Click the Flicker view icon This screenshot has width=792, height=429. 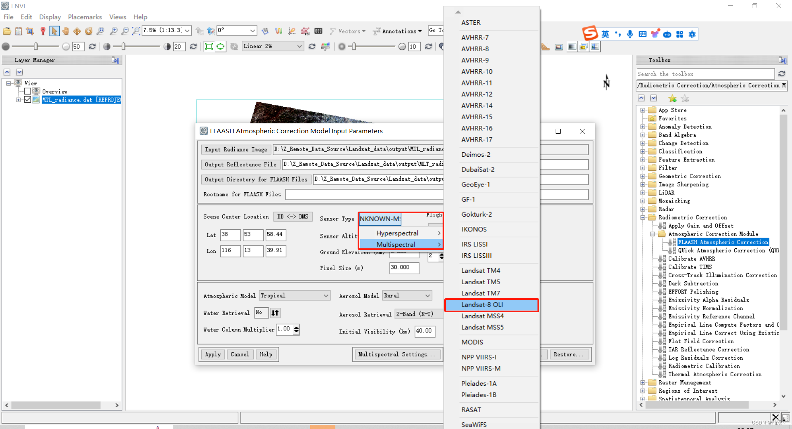(x=583, y=47)
